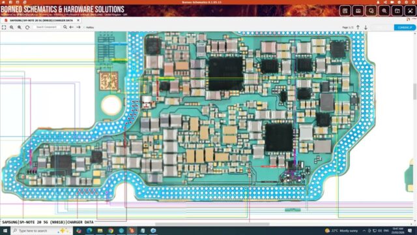Click the rotate view circular arrow icon
Viewport: 417px width, 235px height.
click(x=27, y=27)
